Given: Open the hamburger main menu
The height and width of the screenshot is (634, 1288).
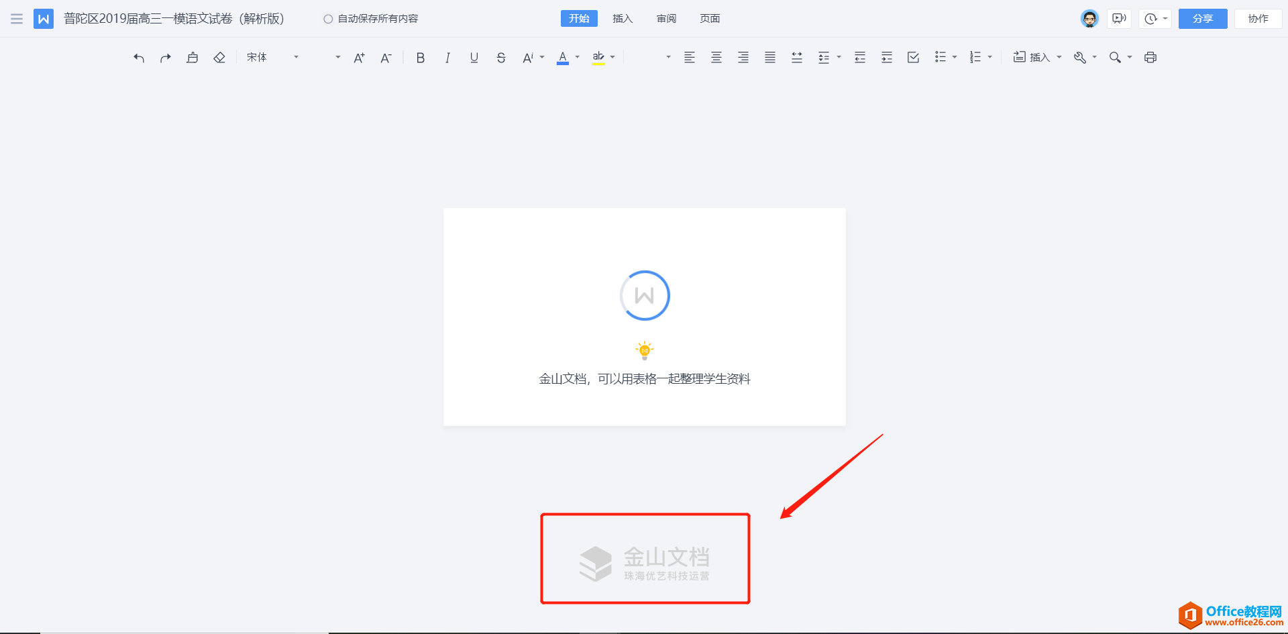Looking at the screenshot, I should pyautogui.click(x=17, y=19).
